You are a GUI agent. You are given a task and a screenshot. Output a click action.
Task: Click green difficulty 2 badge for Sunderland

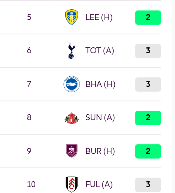(x=148, y=118)
